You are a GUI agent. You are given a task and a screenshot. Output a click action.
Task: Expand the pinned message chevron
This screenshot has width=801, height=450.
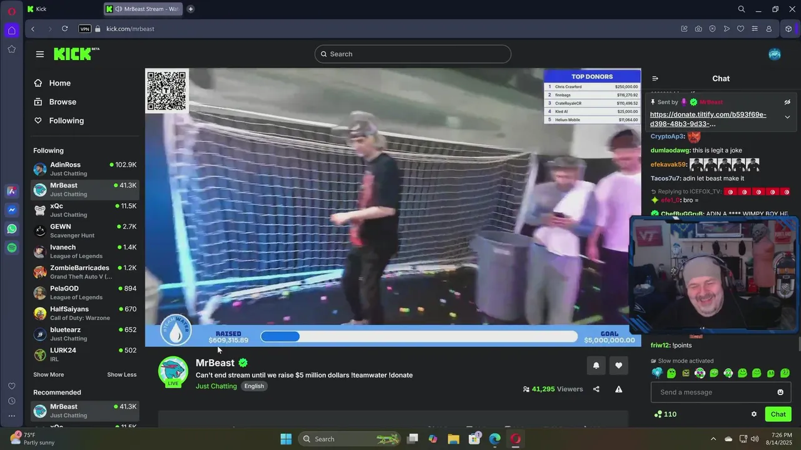[x=787, y=117]
